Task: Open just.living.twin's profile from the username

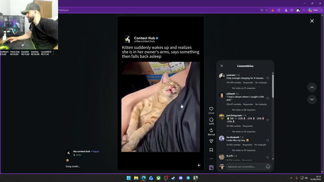Action: (234, 116)
